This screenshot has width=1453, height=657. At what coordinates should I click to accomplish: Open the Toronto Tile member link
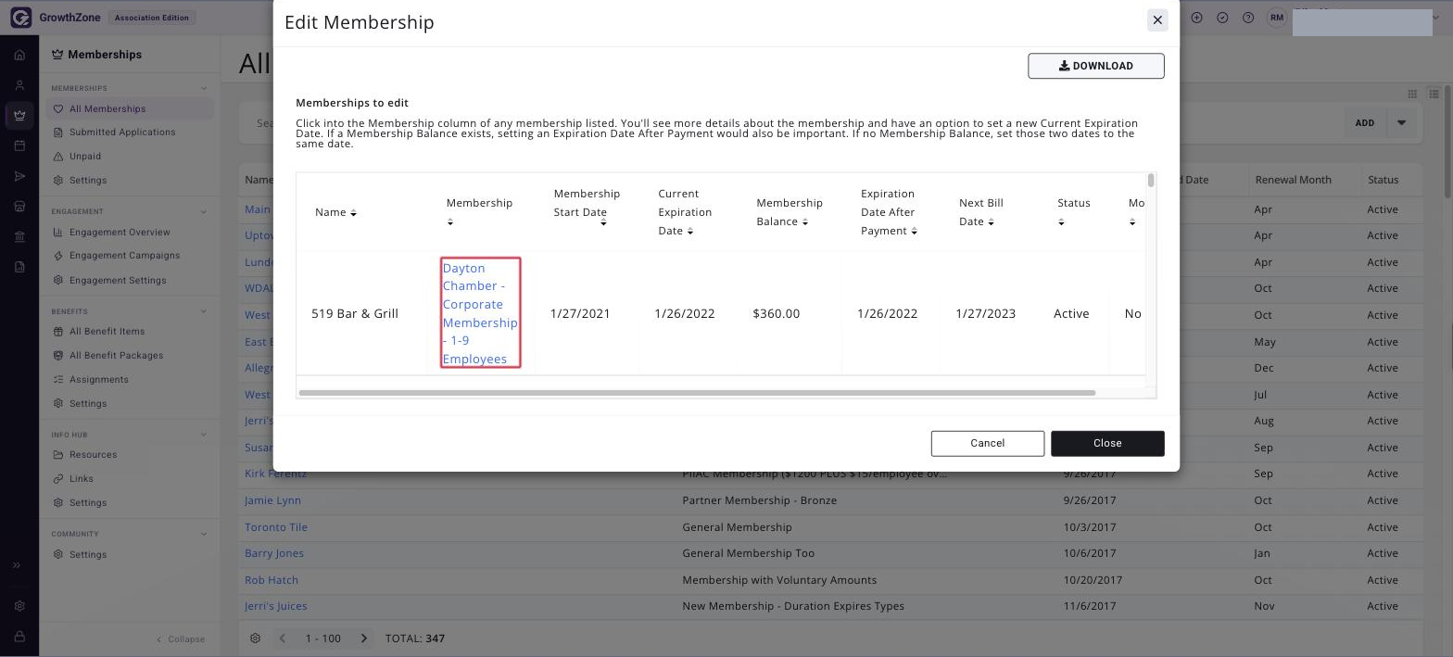(276, 527)
